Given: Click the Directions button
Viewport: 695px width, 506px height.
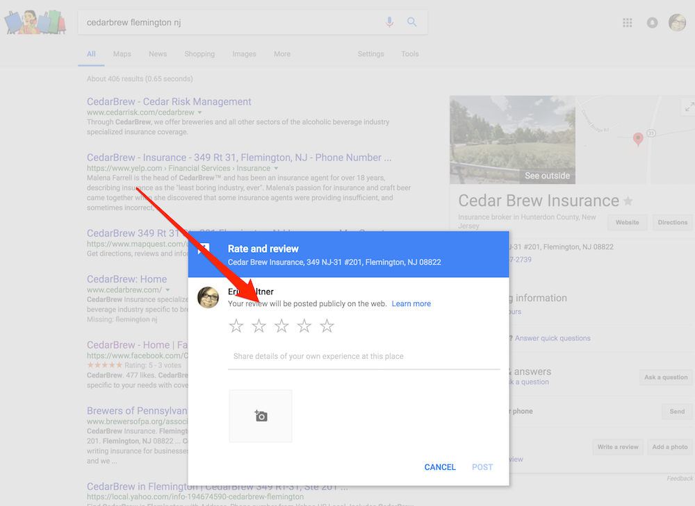Looking at the screenshot, I should [672, 222].
